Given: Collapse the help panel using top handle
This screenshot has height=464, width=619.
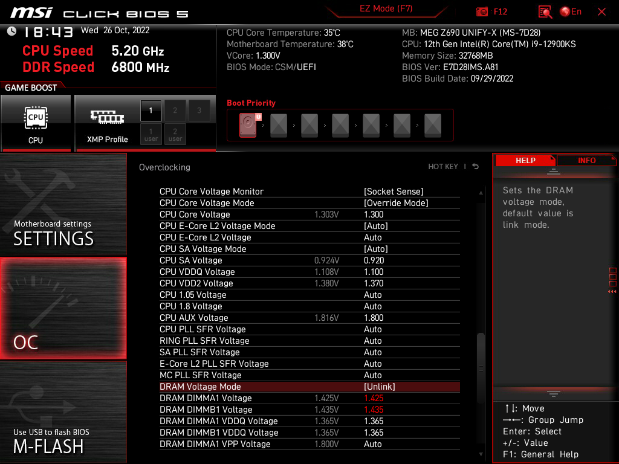Looking at the screenshot, I should (x=554, y=171).
